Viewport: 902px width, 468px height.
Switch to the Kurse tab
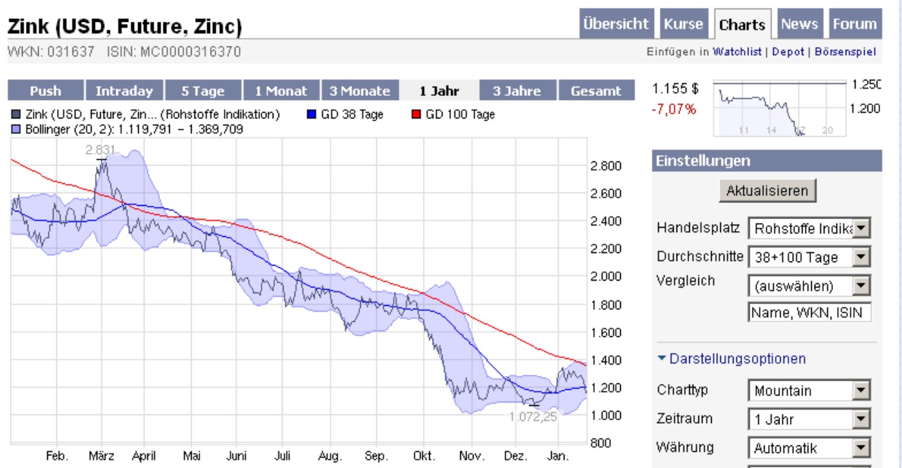click(x=684, y=23)
